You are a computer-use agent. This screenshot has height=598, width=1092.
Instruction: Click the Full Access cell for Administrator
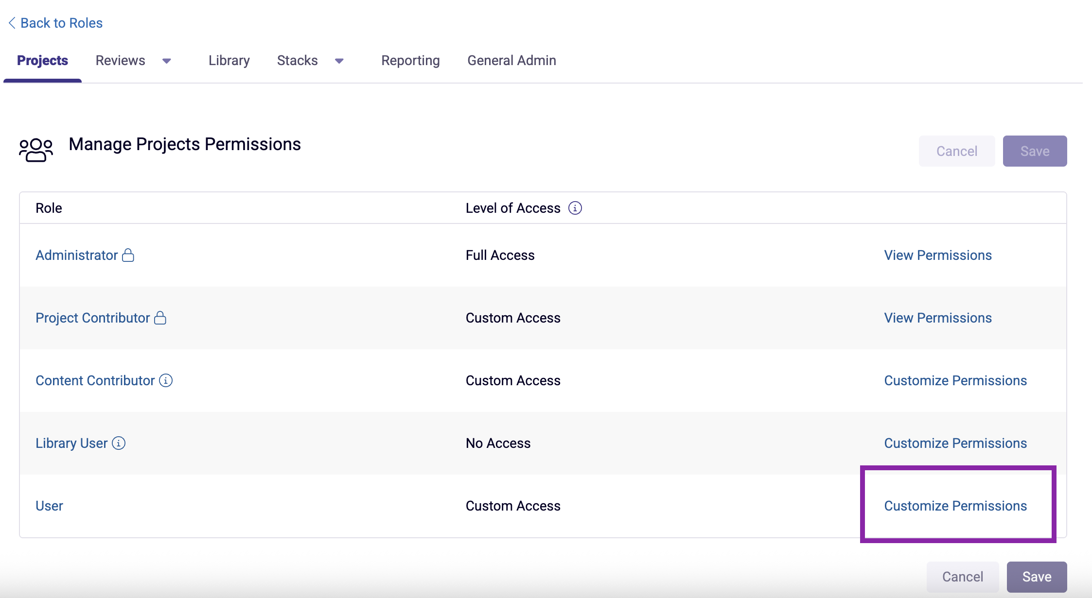tap(500, 255)
